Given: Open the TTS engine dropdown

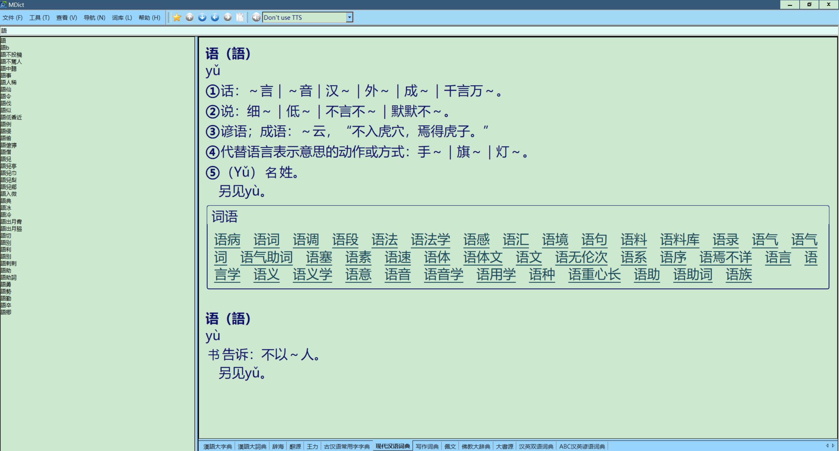Looking at the screenshot, I should 349,17.
